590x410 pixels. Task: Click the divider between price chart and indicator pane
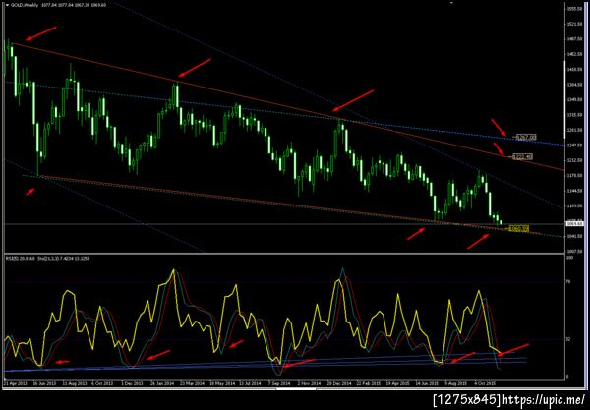[x=284, y=254]
